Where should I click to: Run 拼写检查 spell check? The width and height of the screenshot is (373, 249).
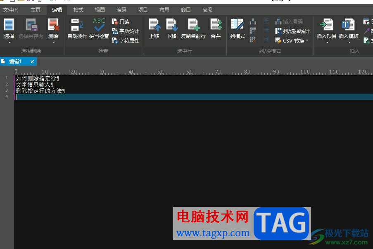(x=99, y=29)
